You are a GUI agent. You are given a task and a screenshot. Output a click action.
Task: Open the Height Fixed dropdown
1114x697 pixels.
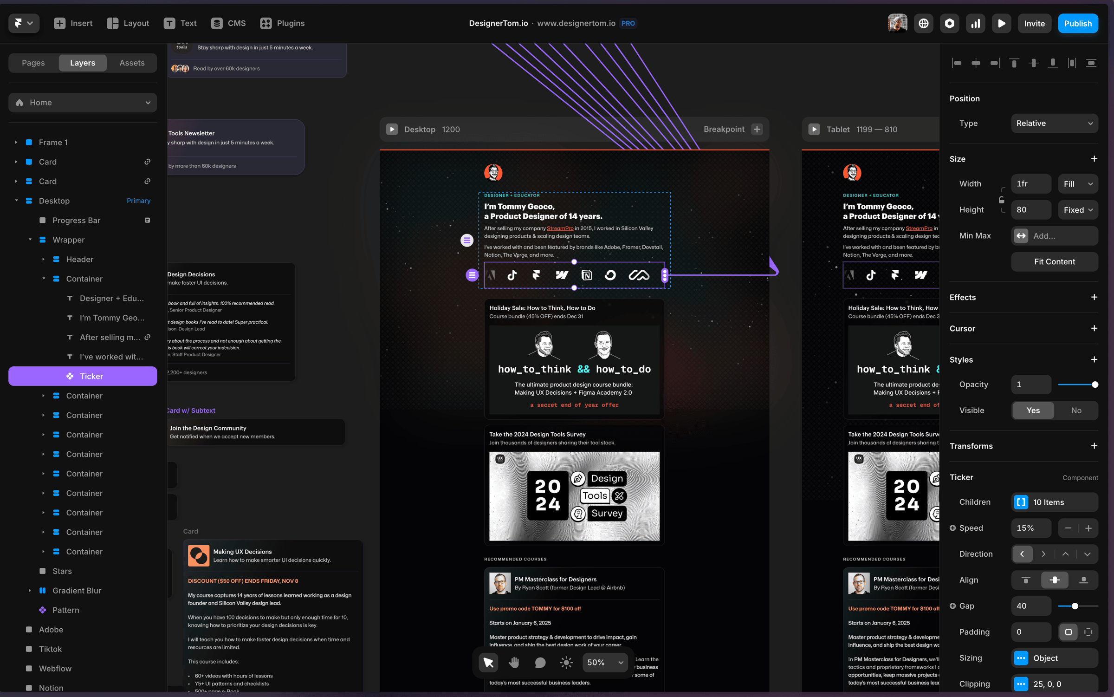coord(1078,210)
